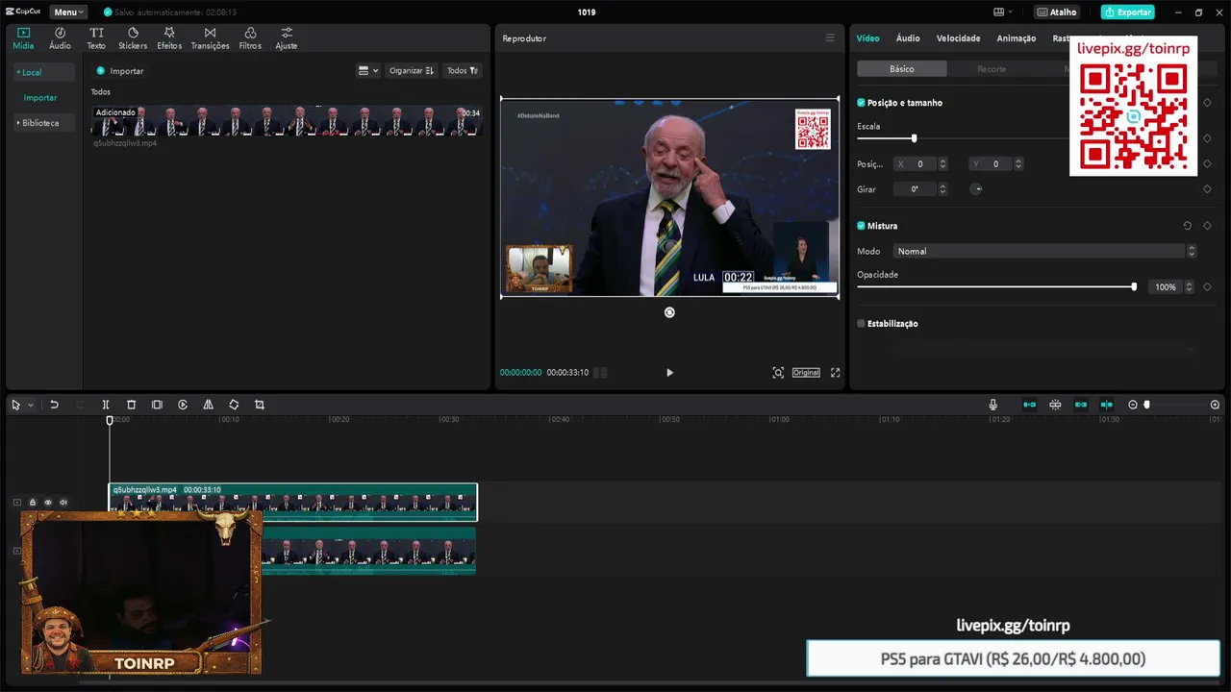Click the mirror flip tool icon
This screenshot has width=1231, height=692.
208,405
